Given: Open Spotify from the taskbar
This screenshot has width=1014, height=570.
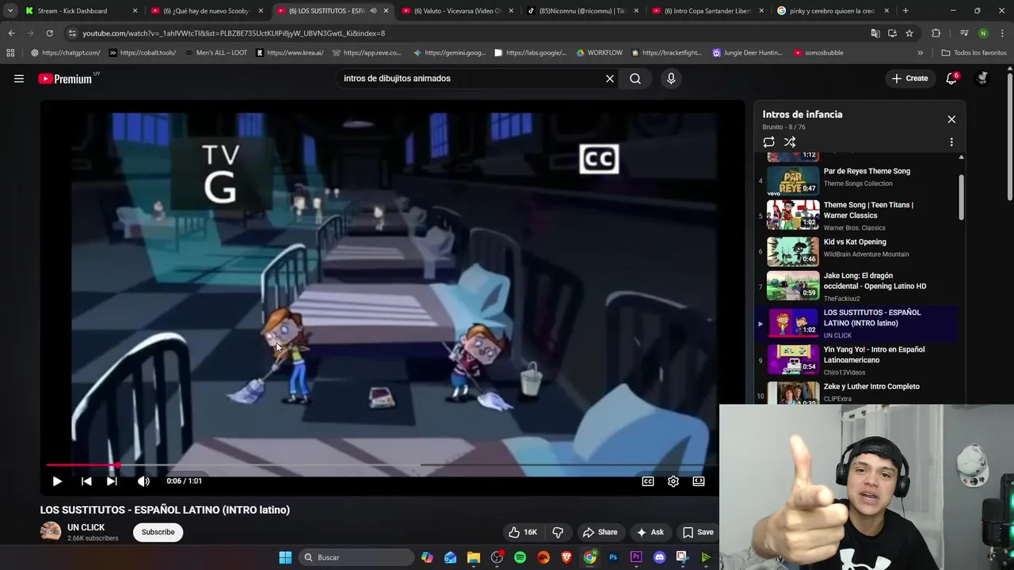Looking at the screenshot, I should (520, 557).
